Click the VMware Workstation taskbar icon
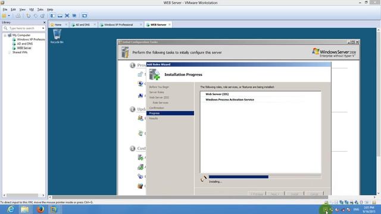 (x=54, y=209)
